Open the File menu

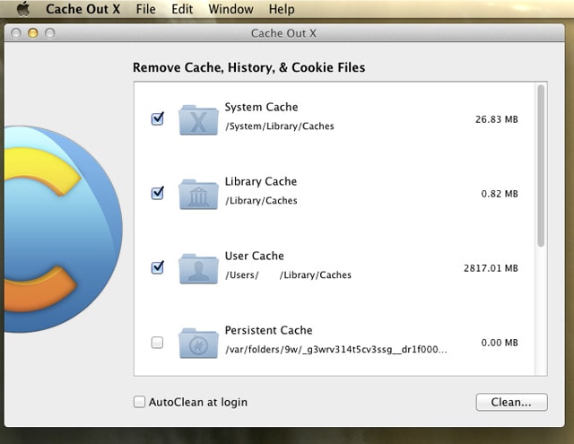pos(145,9)
